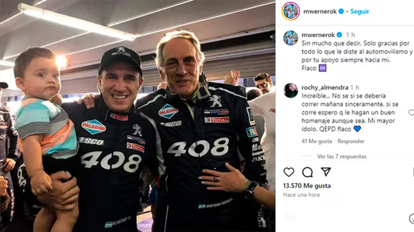Click the mwernerok username in the caption
Viewport: 414px width, 232px height.
point(318,35)
